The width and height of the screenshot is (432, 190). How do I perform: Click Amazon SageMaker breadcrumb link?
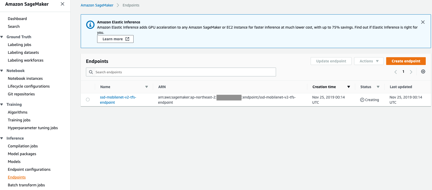97,5
